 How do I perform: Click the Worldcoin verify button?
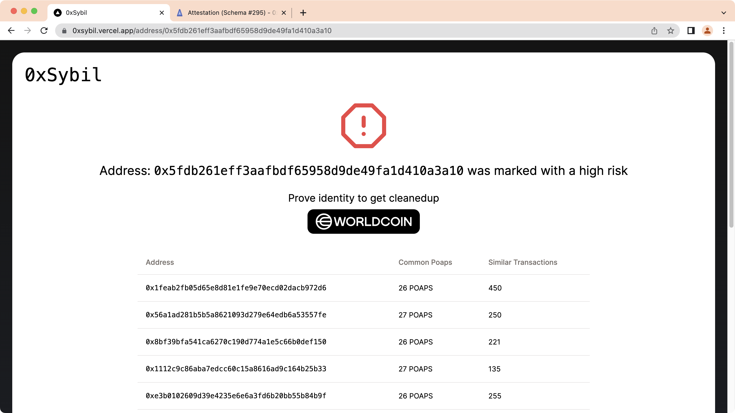[x=363, y=222]
